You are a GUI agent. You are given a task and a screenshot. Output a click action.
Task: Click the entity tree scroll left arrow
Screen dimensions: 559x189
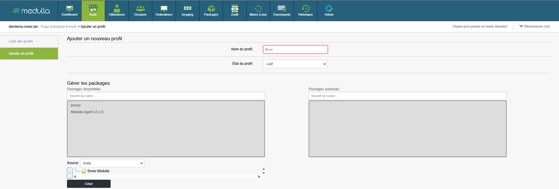(x=75, y=177)
